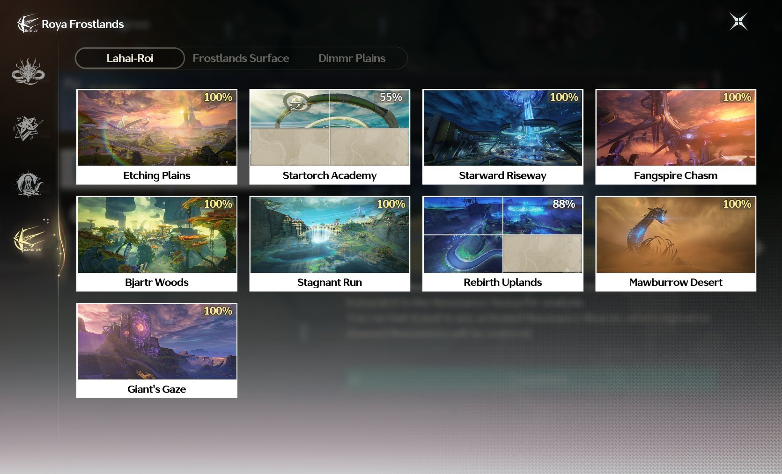Open the Mawburrow Desert area card
782x474 pixels.
(x=676, y=244)
